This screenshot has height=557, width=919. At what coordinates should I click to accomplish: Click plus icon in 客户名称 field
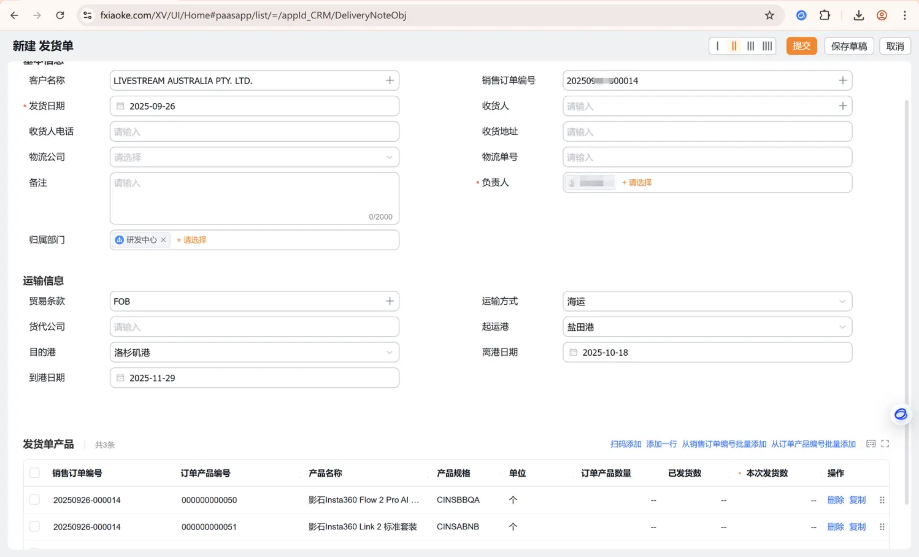pos(389,80)
